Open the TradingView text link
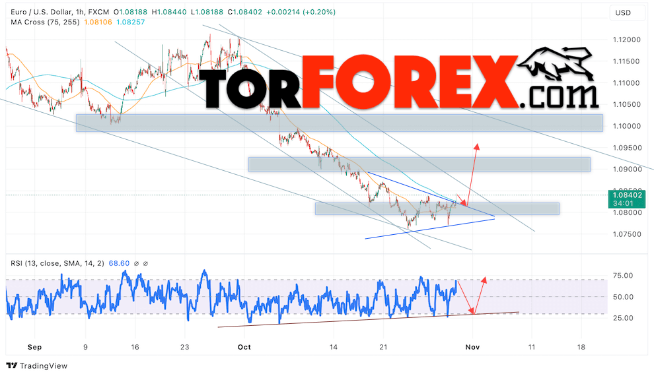 coord(44,366)
